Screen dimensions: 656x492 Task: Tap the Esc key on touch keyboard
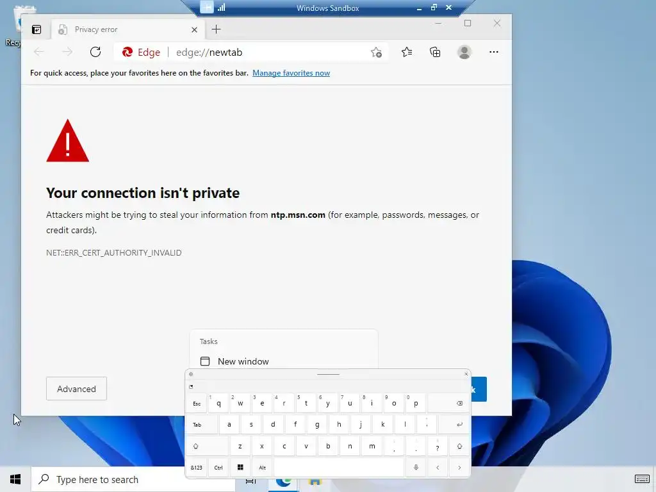(x=197, y=404)
